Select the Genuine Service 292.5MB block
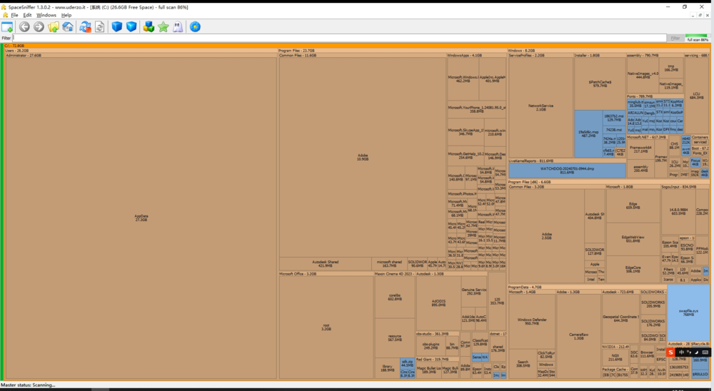This screenshot has width=714, height=391. click(474, 291)
